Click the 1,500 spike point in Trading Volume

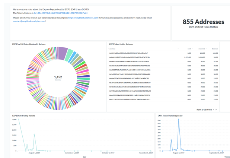[x=34, y=134]
